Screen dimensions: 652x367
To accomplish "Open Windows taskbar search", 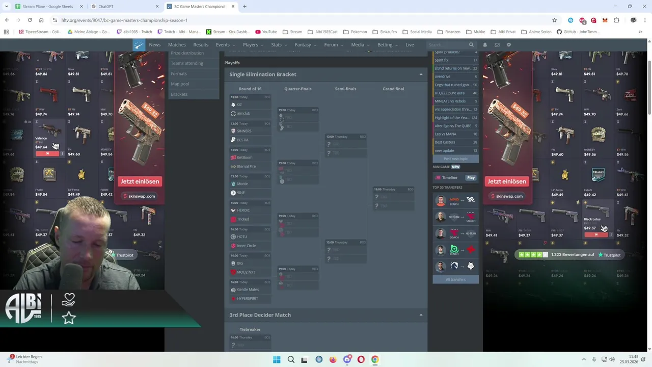I will 291,359.
